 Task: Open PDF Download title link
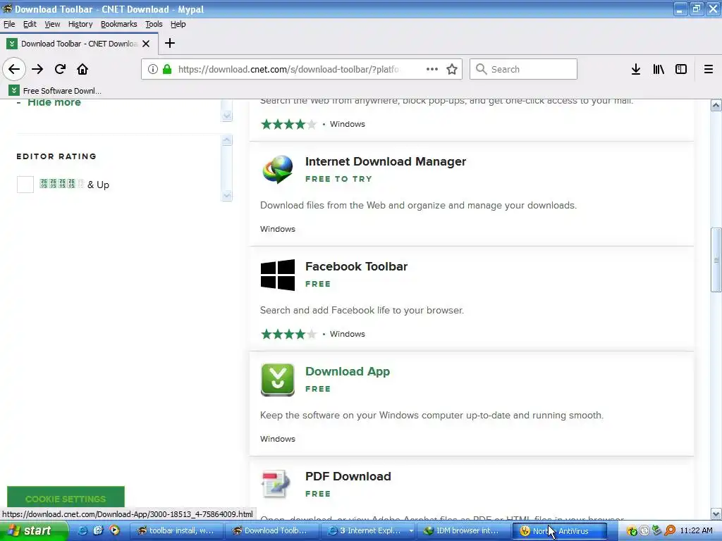click(348, 476)
